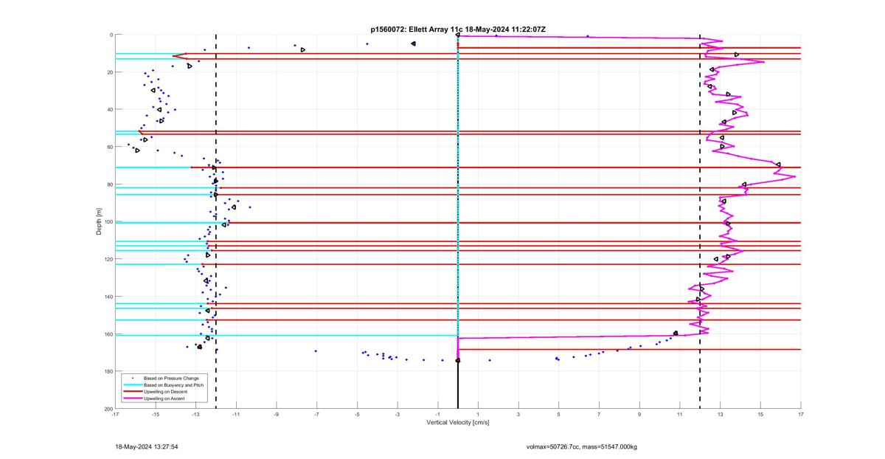Click the '-11' x-axis tick label
Viewport: 885px width, 459px height.
tap(237, 415)
